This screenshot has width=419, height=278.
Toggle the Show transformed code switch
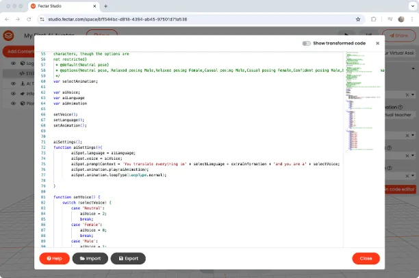pos(306,43)
